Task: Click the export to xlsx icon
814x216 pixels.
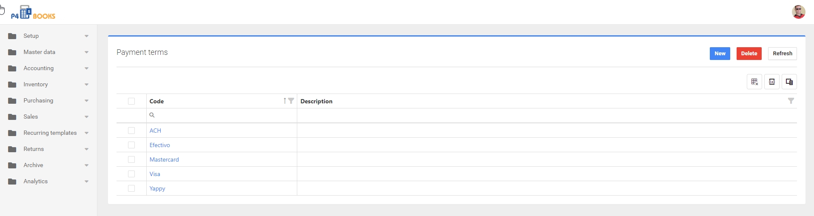Action: point(771,82)
